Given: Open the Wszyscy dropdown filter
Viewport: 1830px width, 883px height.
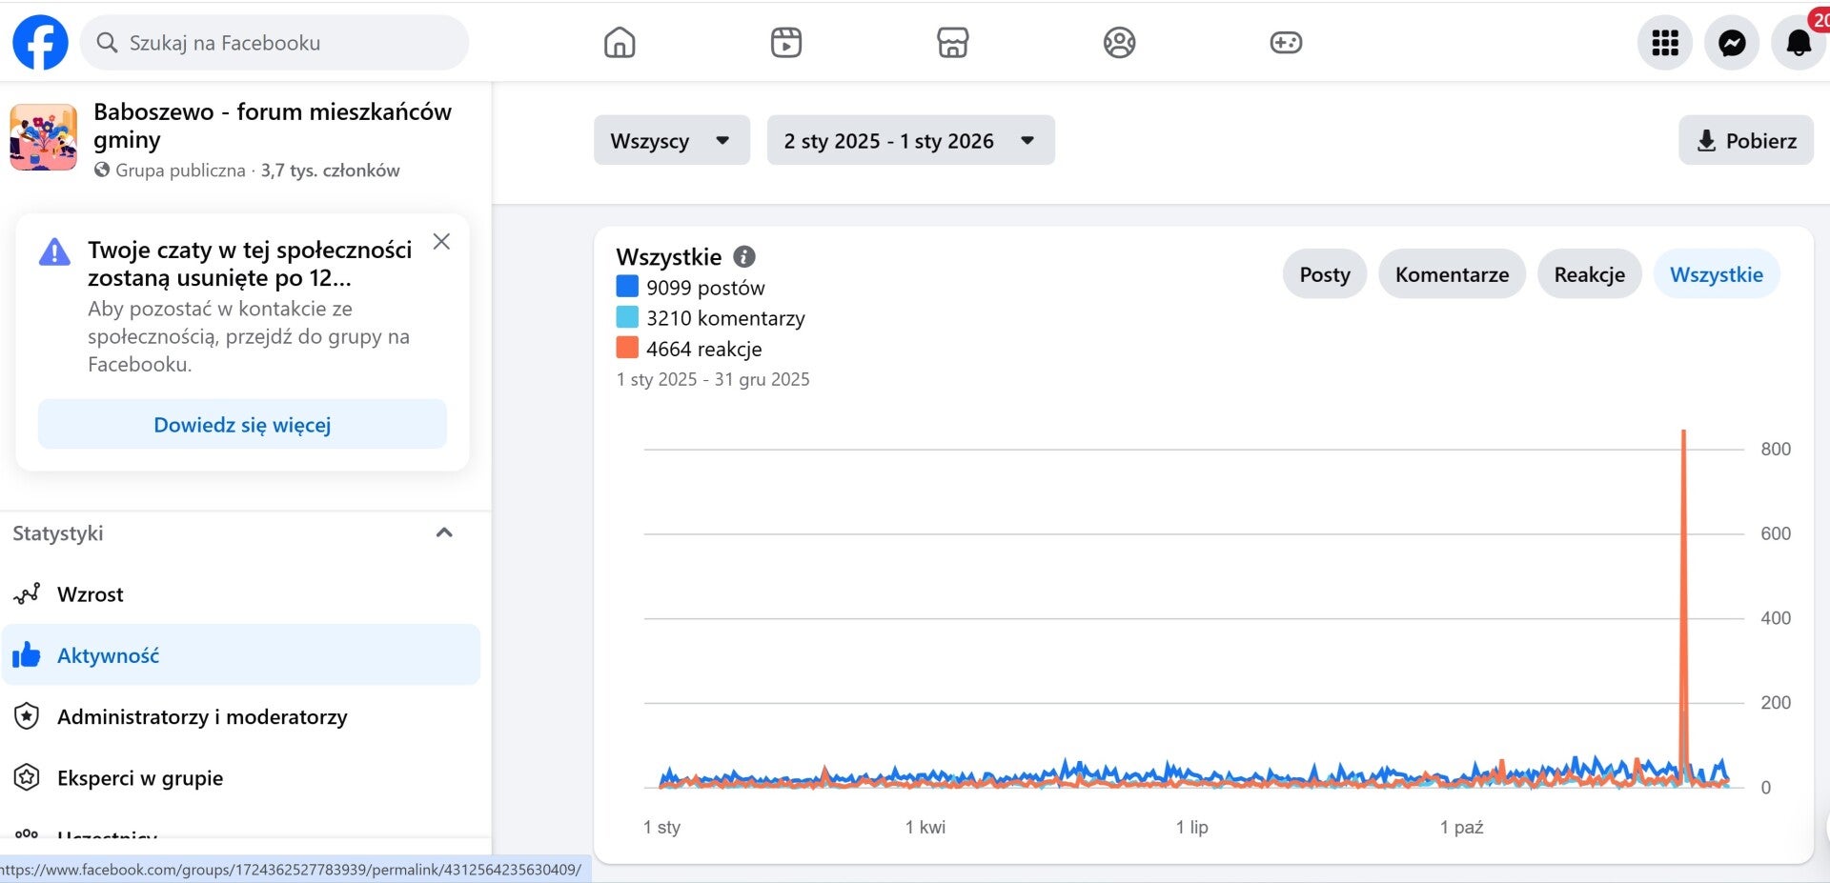Looking at the screenshot, I should click(671, 141).
